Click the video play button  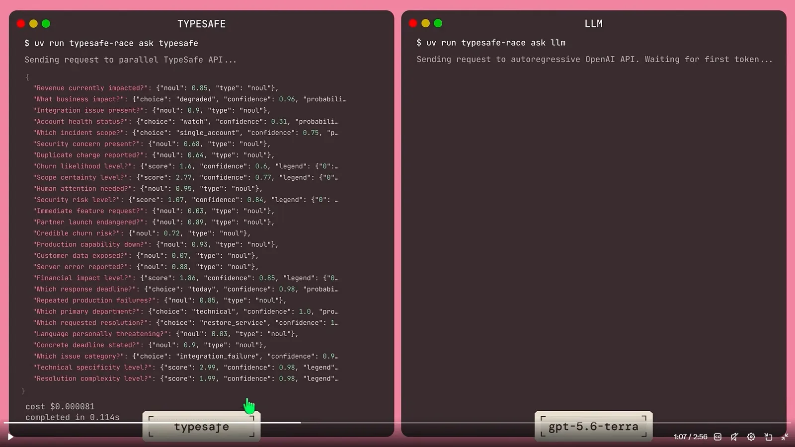(10, 437)
